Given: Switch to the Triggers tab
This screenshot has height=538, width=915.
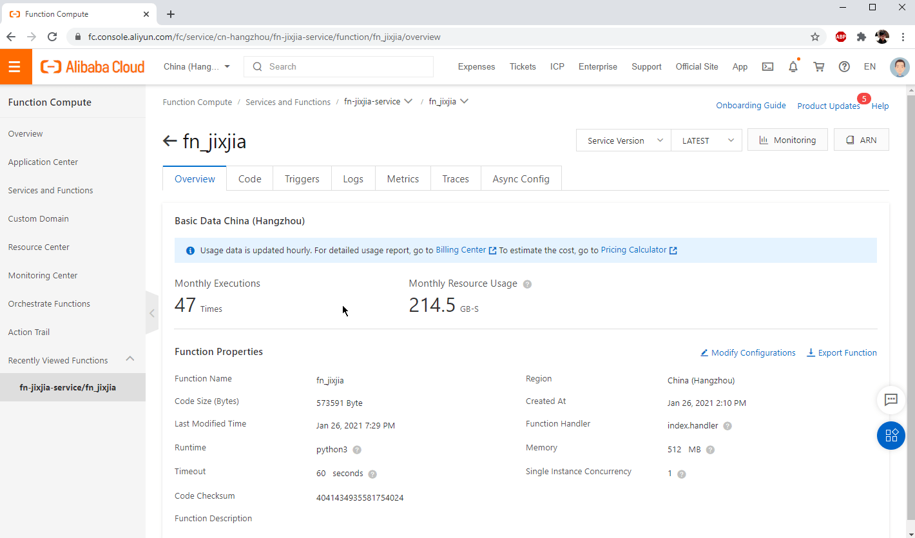Looking at the screenshot, I should [302, 178].
